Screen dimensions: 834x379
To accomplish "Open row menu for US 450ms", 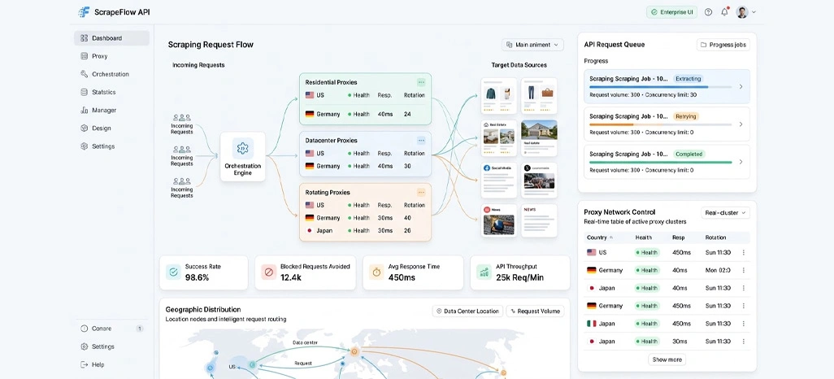I will point(743,252).
